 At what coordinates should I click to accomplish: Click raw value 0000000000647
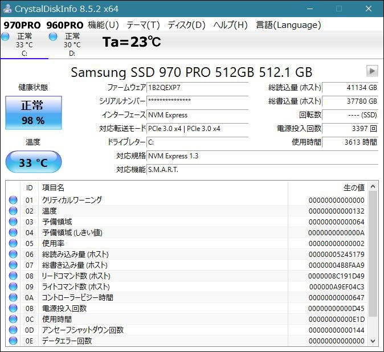point(337,298)
